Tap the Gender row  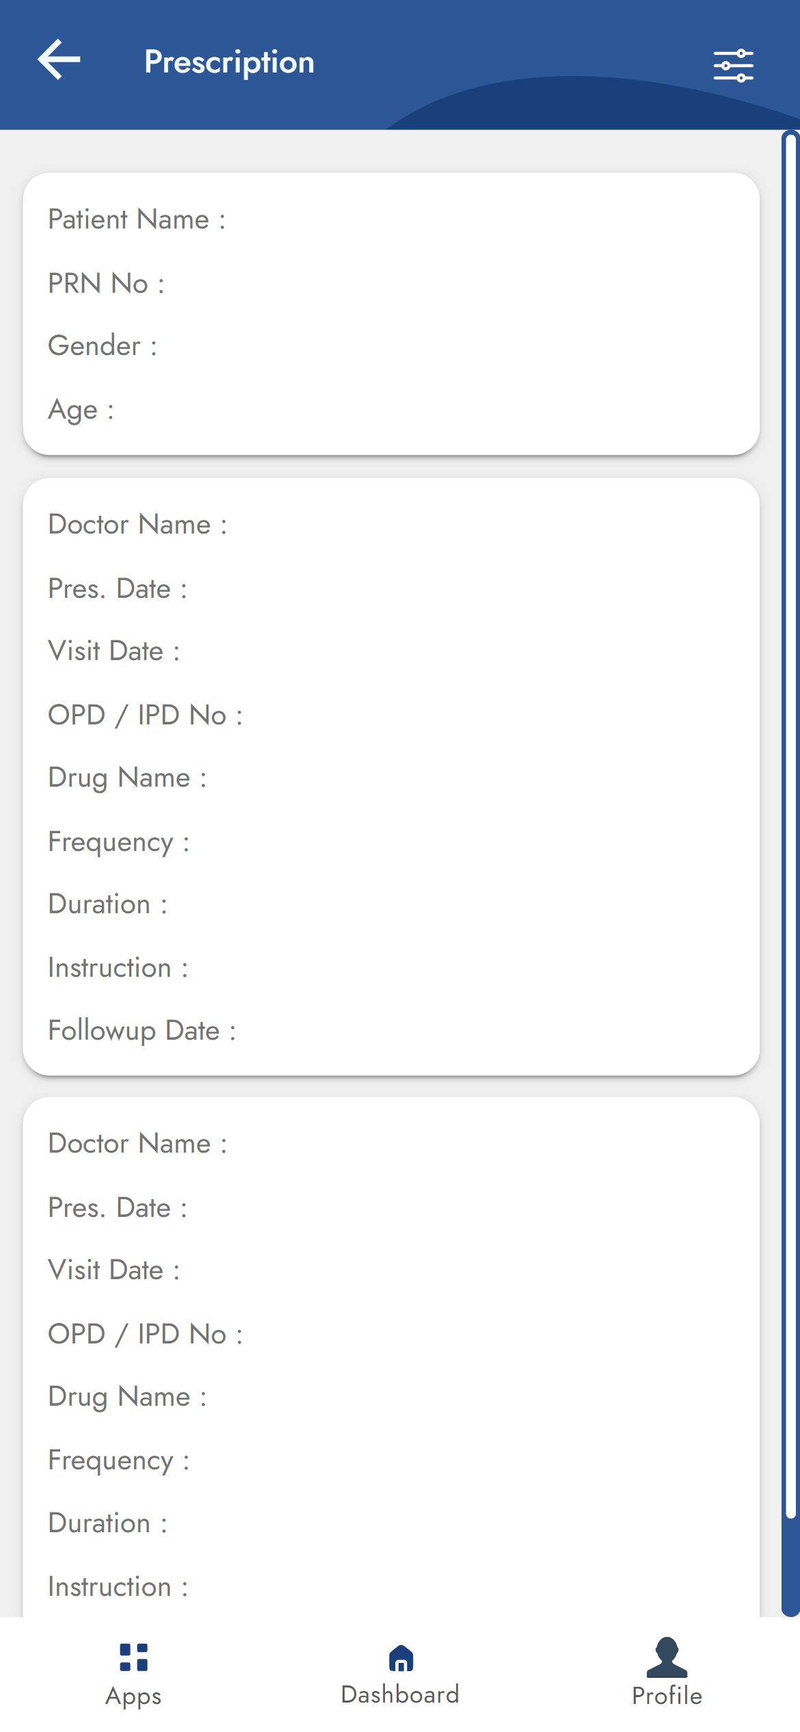click(x=103, y=346)
